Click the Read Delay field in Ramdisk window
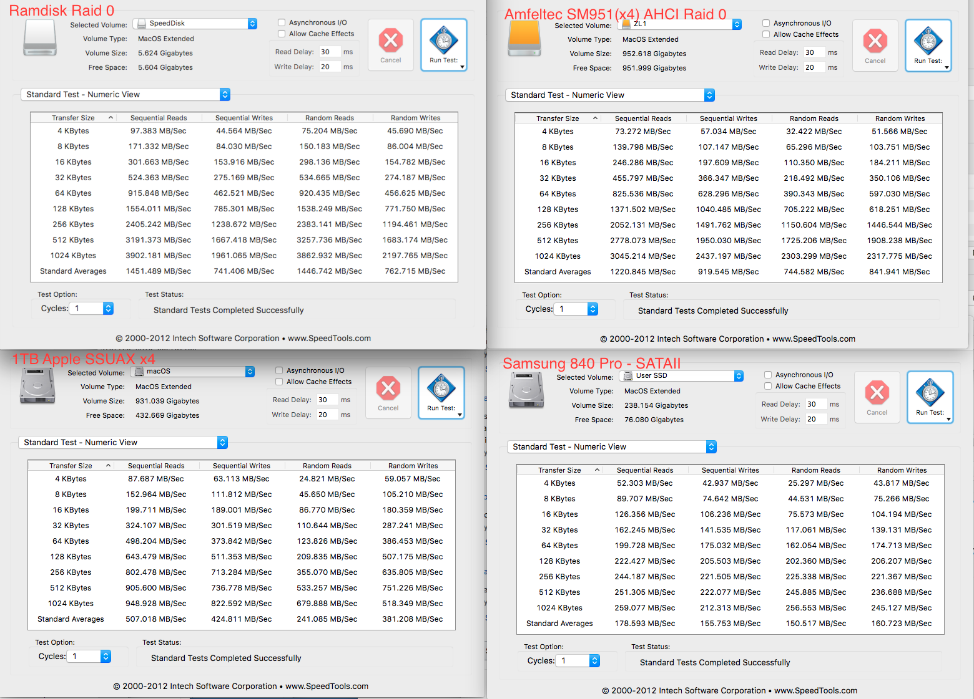 tap(329, 52)
